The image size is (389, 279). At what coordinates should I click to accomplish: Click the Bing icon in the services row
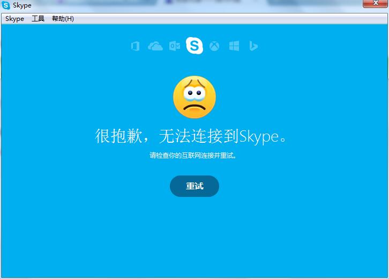253,46
